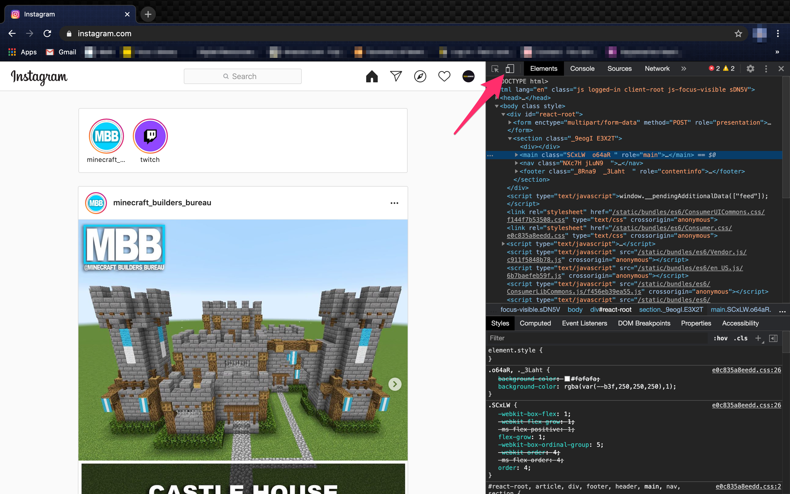The height and width of the screenshot is (494, 790).
Task: Select div#react-root in breadcrumb bar
Action: coord(610,309)
